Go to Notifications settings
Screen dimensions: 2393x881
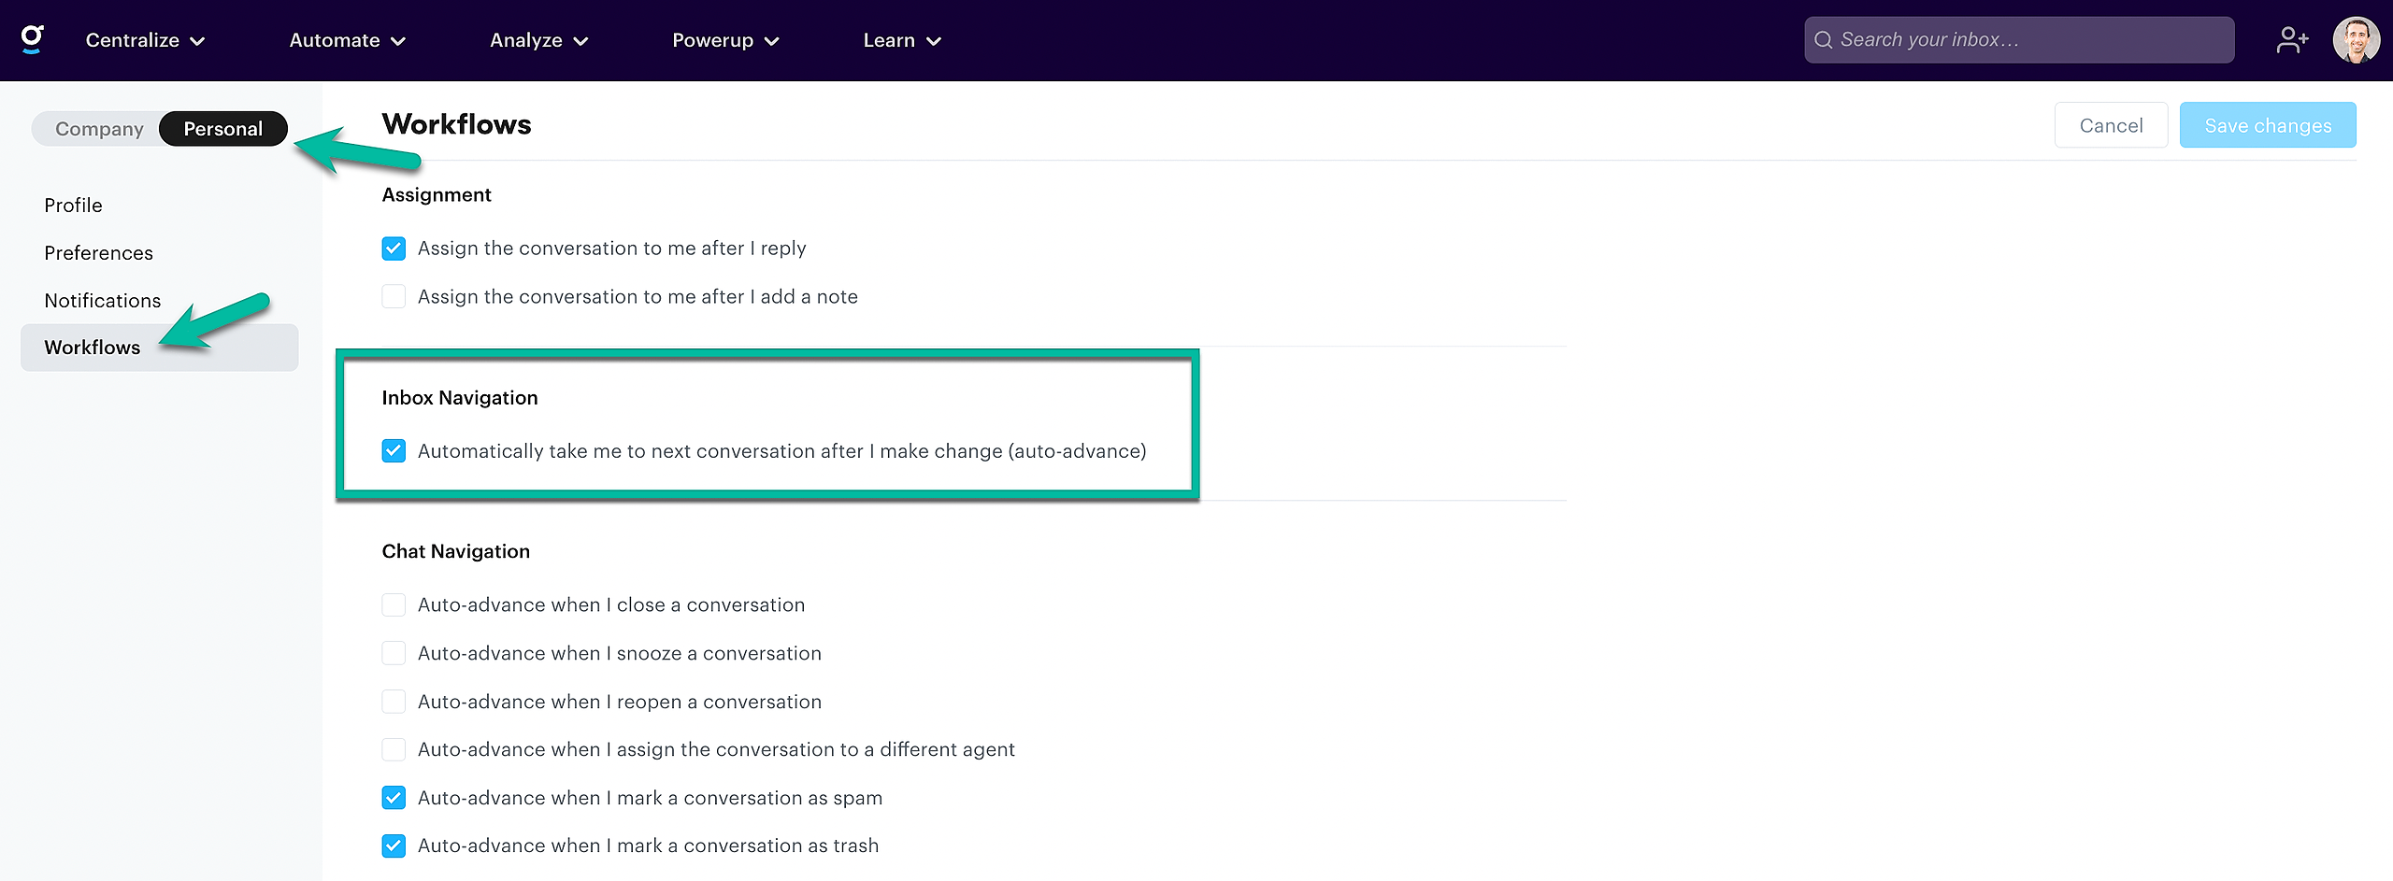[103, 301]
